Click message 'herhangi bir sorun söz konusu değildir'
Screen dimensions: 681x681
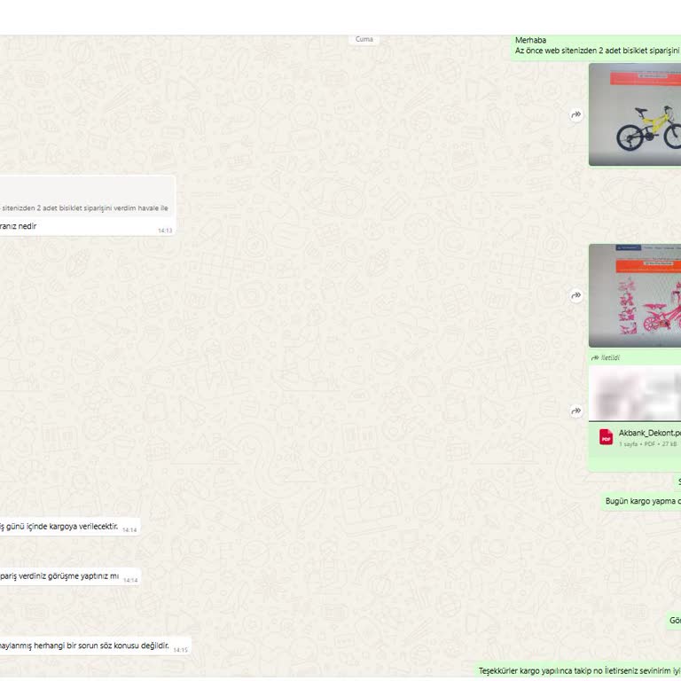click(x=95, y=646)
